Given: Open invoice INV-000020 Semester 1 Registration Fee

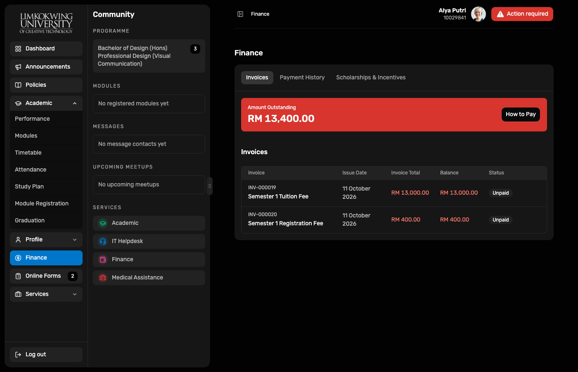Looking at the screenshot, I should click(394, 220).
